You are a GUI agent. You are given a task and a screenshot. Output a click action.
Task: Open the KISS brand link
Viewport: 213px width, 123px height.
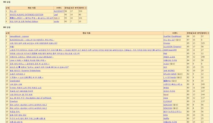[x=165, y=115]
